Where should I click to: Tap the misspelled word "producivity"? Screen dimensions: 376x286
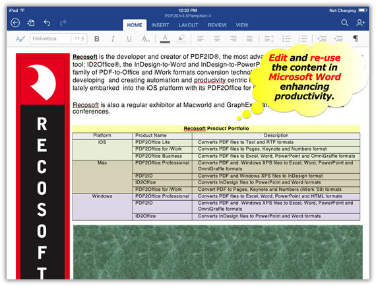[210, 80]
